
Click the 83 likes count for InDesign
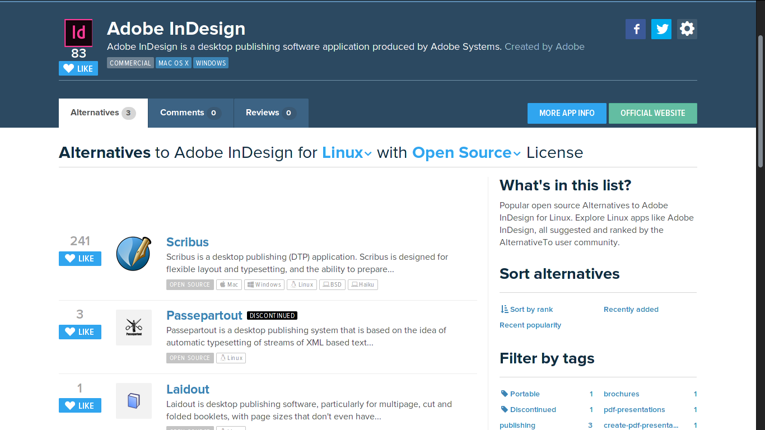click(78, 53)
